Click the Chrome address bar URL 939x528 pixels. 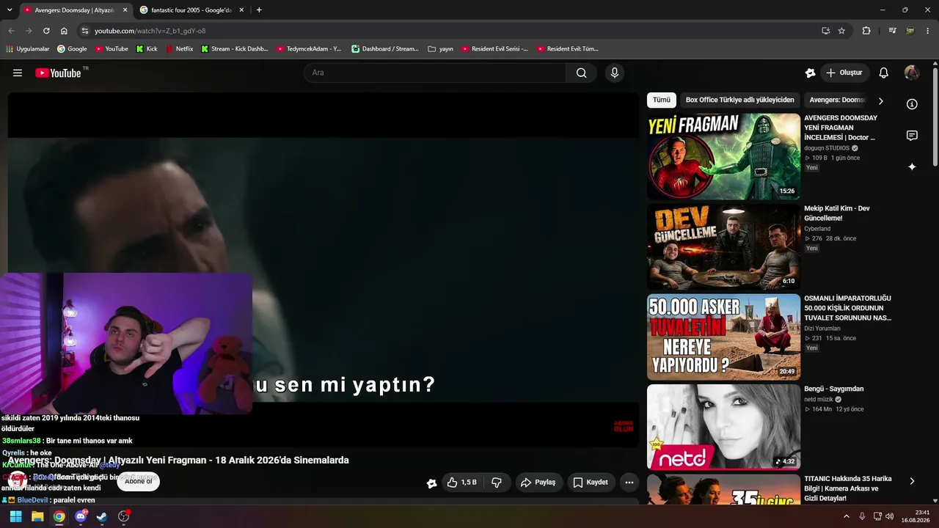coord(150,31)
